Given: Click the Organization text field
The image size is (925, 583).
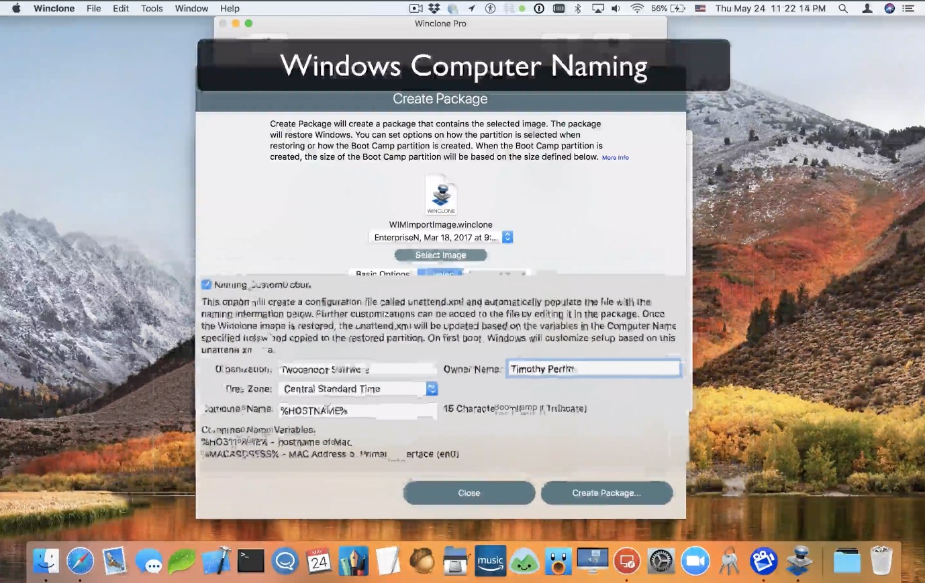Looking at the screenshot, I should (x=358, y=369).
